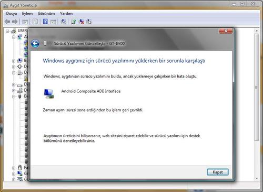263x192 pixels.
Task: Collapse the other devices node
Action: pos(14,73)
